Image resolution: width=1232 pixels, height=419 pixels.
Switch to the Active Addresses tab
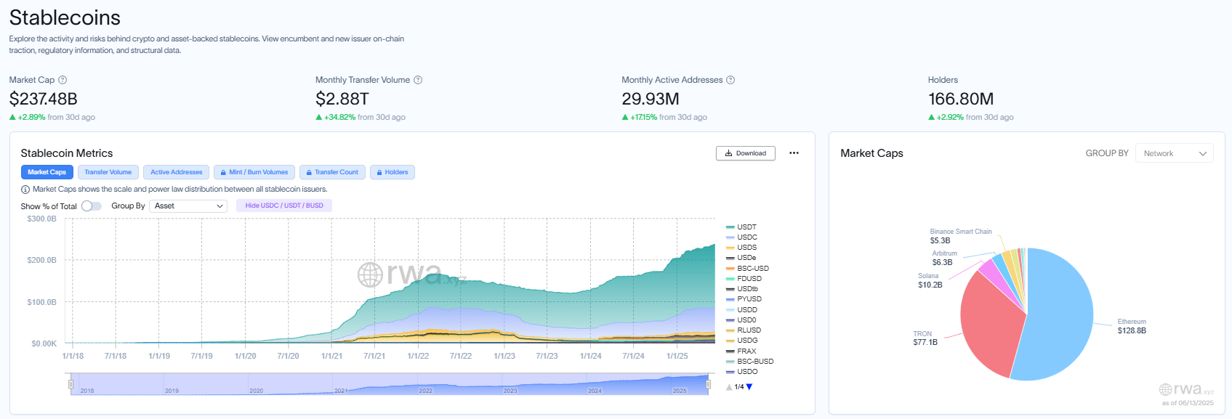176,172
